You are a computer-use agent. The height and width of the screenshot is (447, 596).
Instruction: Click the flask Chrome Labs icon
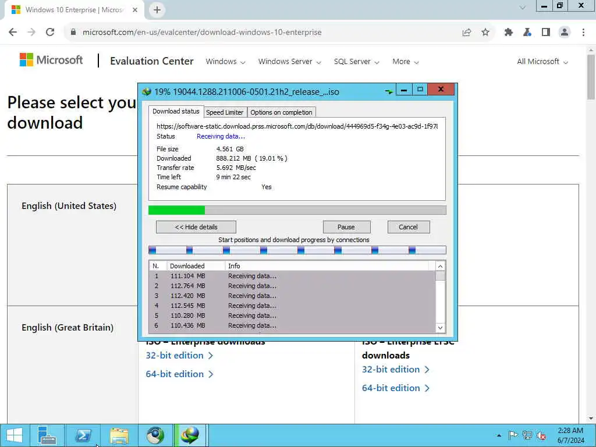coord(527,33)
